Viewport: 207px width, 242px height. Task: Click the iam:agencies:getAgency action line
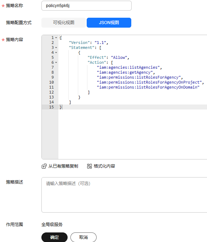coord(125,72)
